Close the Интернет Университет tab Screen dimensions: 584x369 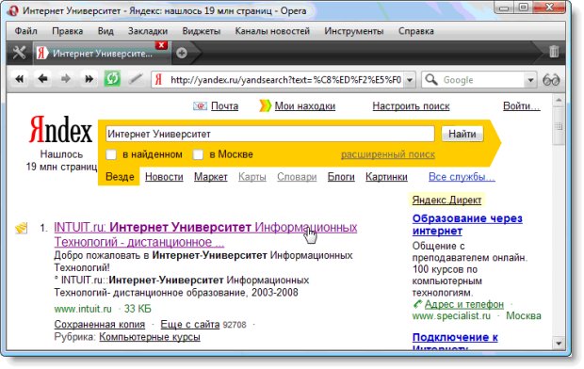(161, 45)
